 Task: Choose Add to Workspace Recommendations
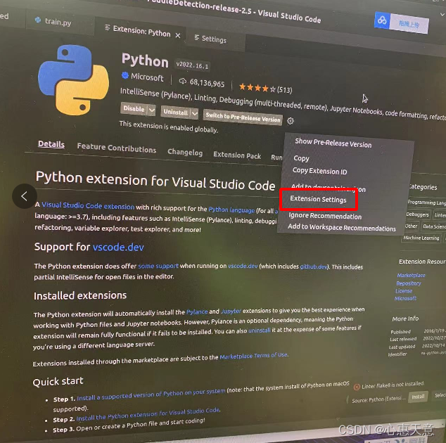click(x=342, y=227)
